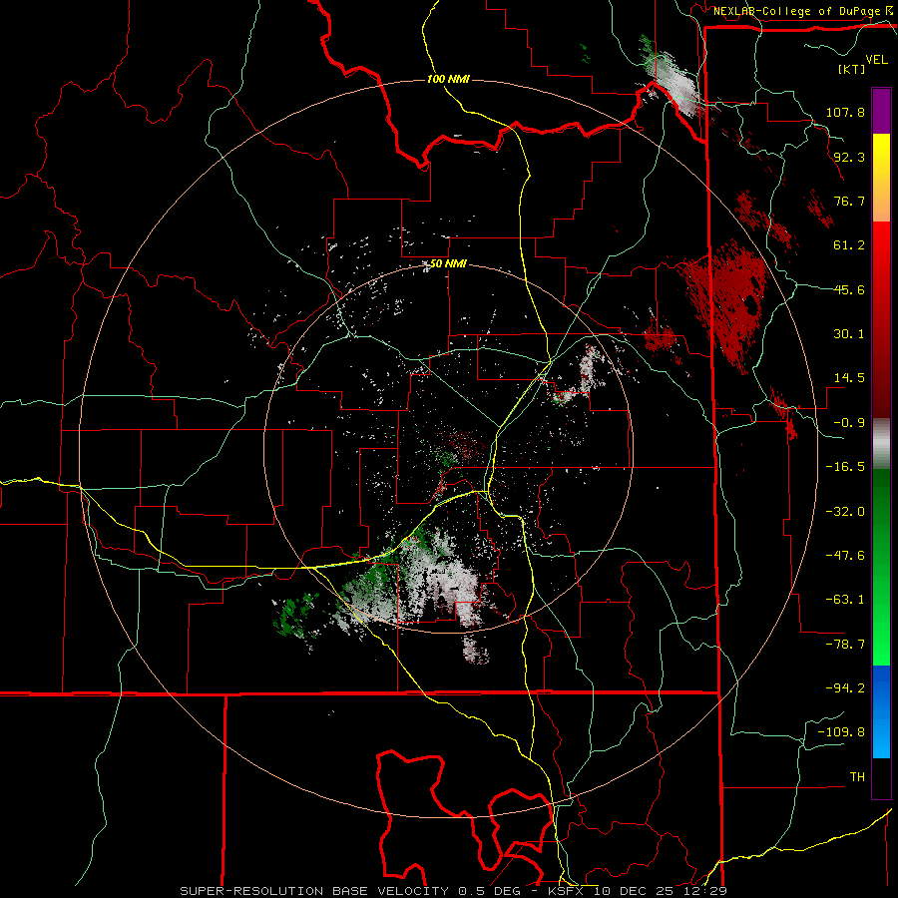Click the 61.2 value on the velocity scale

(849, 245)
